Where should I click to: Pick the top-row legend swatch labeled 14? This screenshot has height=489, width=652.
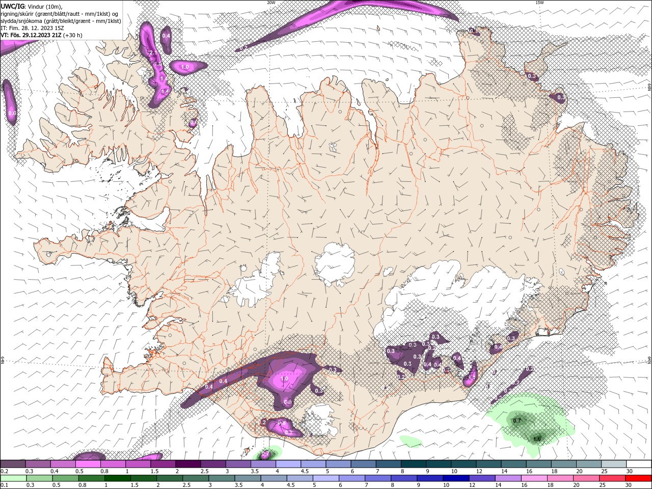point(513,464)
